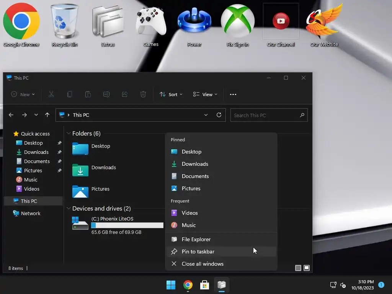Screen dimensions: 392x294
Task: Choose Close all windows
Action: (221, 264)
